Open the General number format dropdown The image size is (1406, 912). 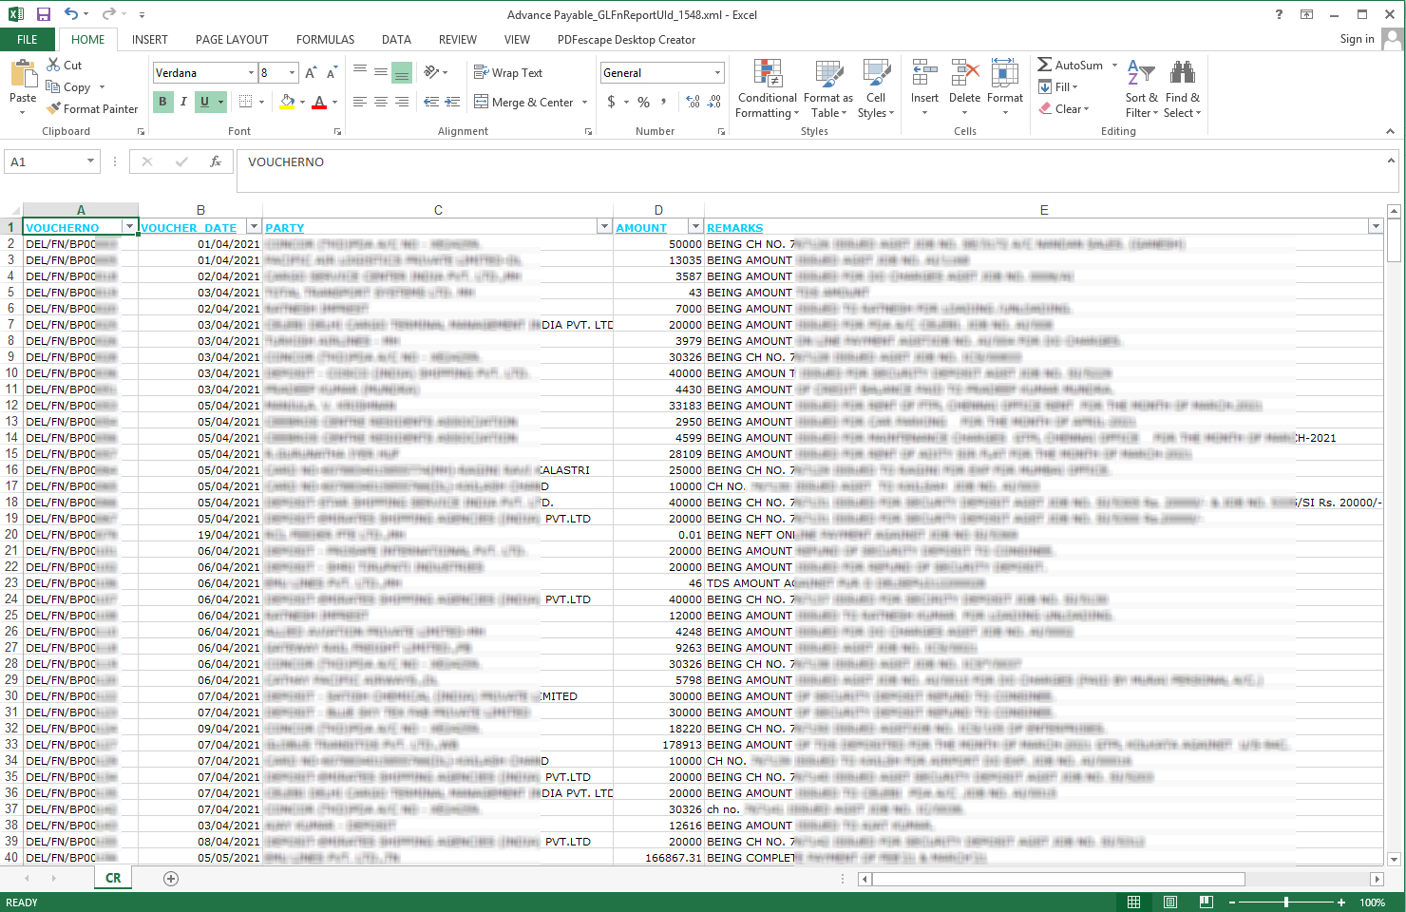pyautogui.click(x=717, y=73)
